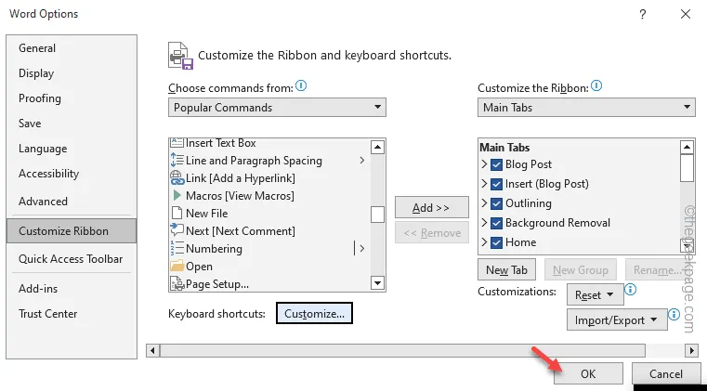This screenshot has height=391, width=707.
Task: Expand the Numbering submenu arrow
Action: [361, 248]
